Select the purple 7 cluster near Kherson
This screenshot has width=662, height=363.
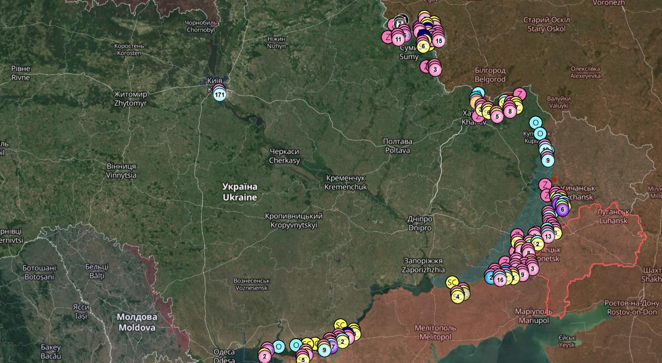[333, 346]
